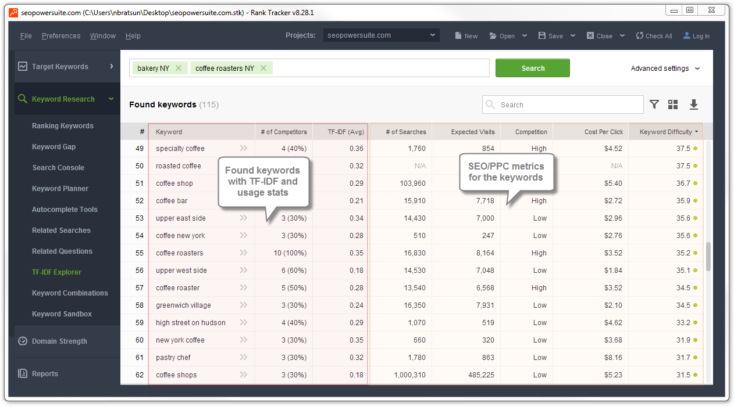734x407 pixels.
Task: Click the double arrow beside 'new york coffee'
Action: (243, 340)
